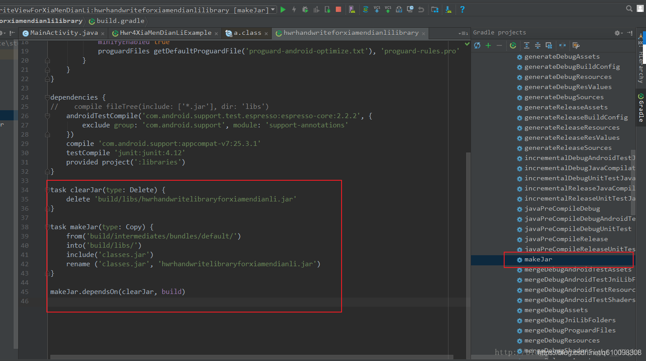
Task: Open the Device File Explorer folder icon
Action: 435,9
